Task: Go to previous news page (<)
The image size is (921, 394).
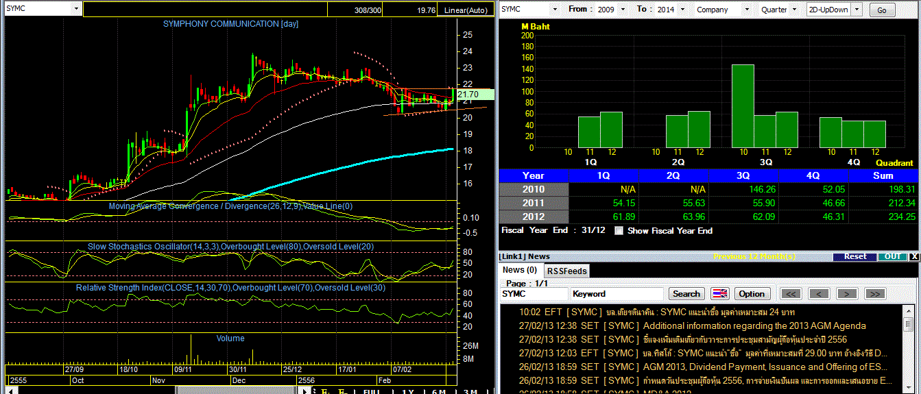Action: click(x=819, y=293)
